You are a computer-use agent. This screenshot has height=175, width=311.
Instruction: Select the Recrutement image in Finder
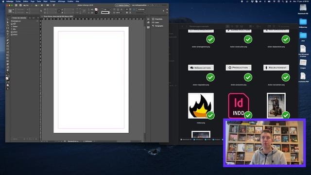(x=276, y=68)
